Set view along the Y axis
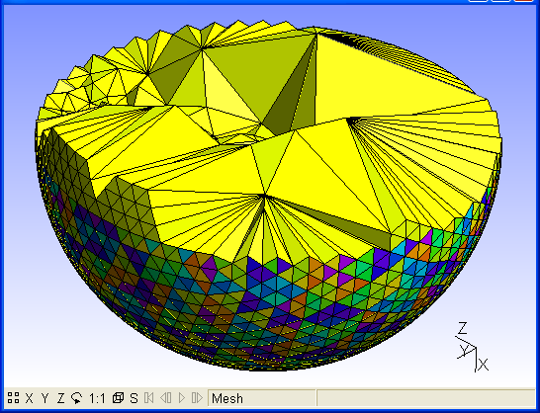Viewport: 540px width, 413px height. (x=45, y=398)
